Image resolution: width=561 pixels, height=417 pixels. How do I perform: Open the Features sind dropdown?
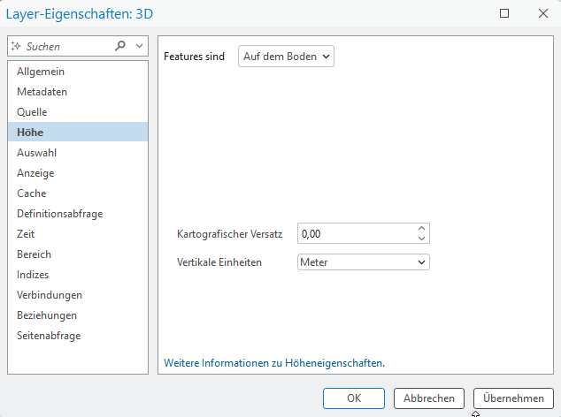(286, 56)
